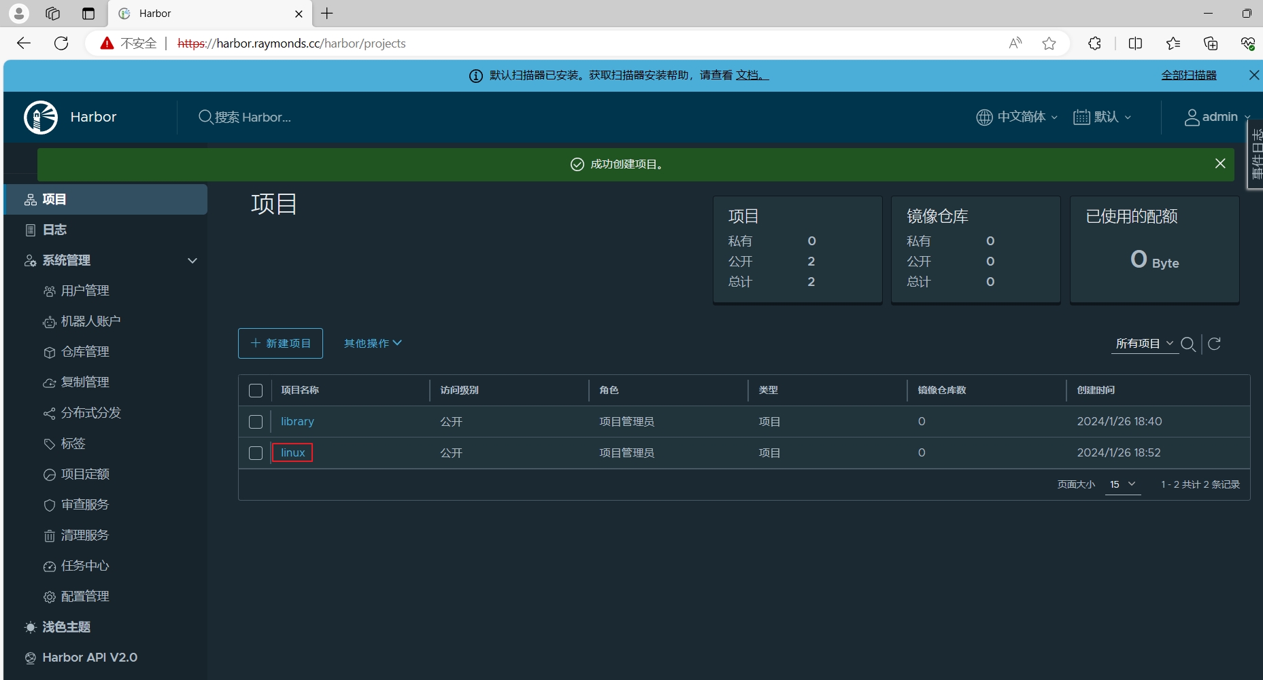Click the info icon in scanner banner
The width and height of the screenshot is (1263, 680).
476,76
